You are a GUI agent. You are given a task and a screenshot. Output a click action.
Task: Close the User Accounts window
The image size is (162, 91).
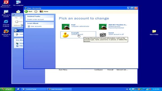136,8
